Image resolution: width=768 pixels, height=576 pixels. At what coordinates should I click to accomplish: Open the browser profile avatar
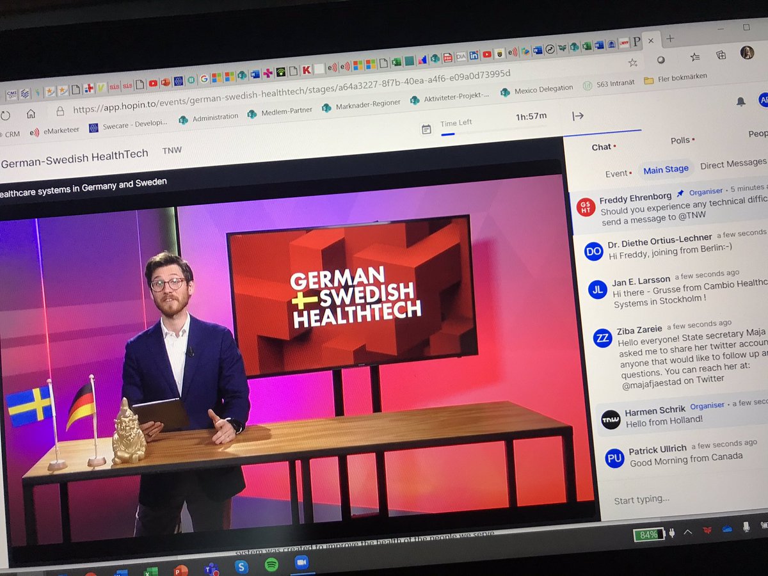coord(747,52)
